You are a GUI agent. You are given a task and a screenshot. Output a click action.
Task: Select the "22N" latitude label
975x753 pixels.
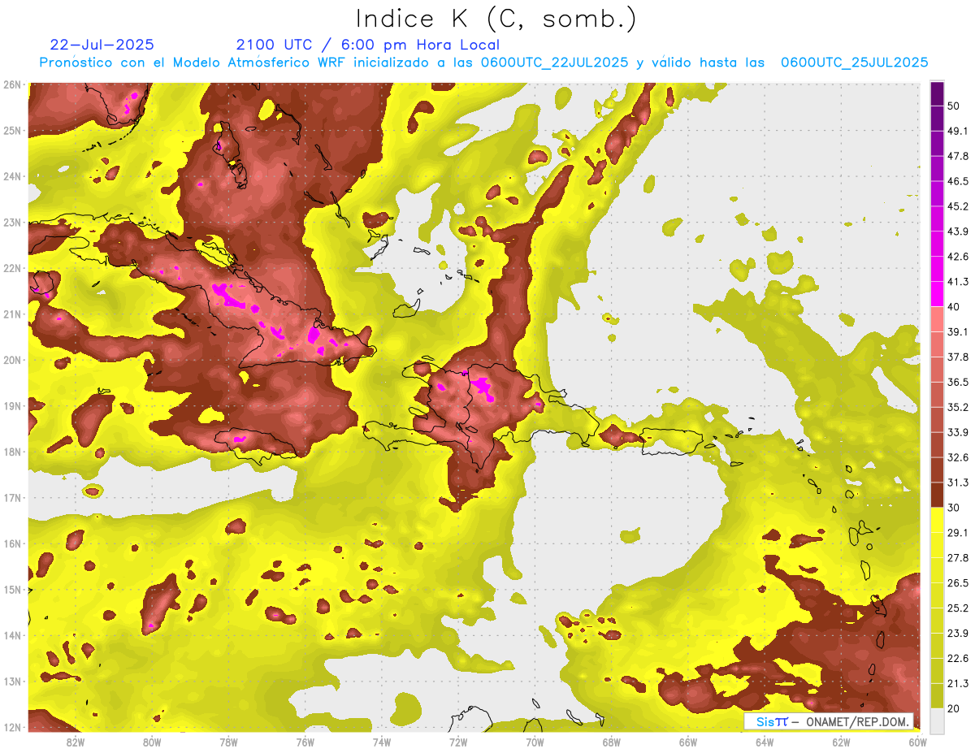pos(13,268)
